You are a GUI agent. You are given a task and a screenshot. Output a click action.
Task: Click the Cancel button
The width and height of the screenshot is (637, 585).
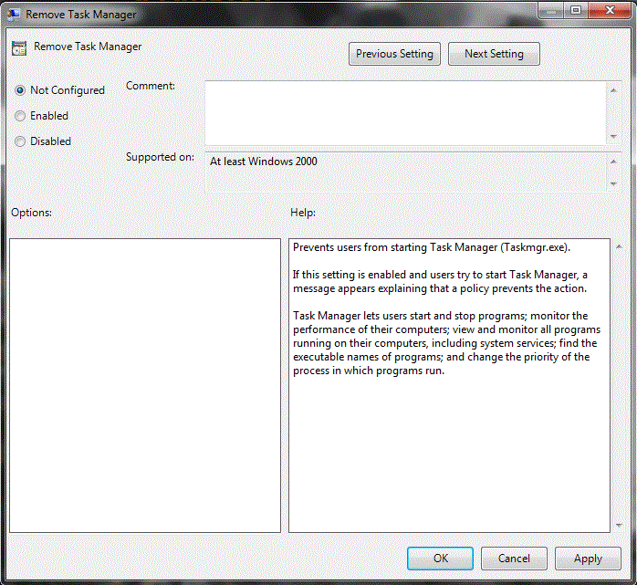pyautogui.click(x=514, y=559)
